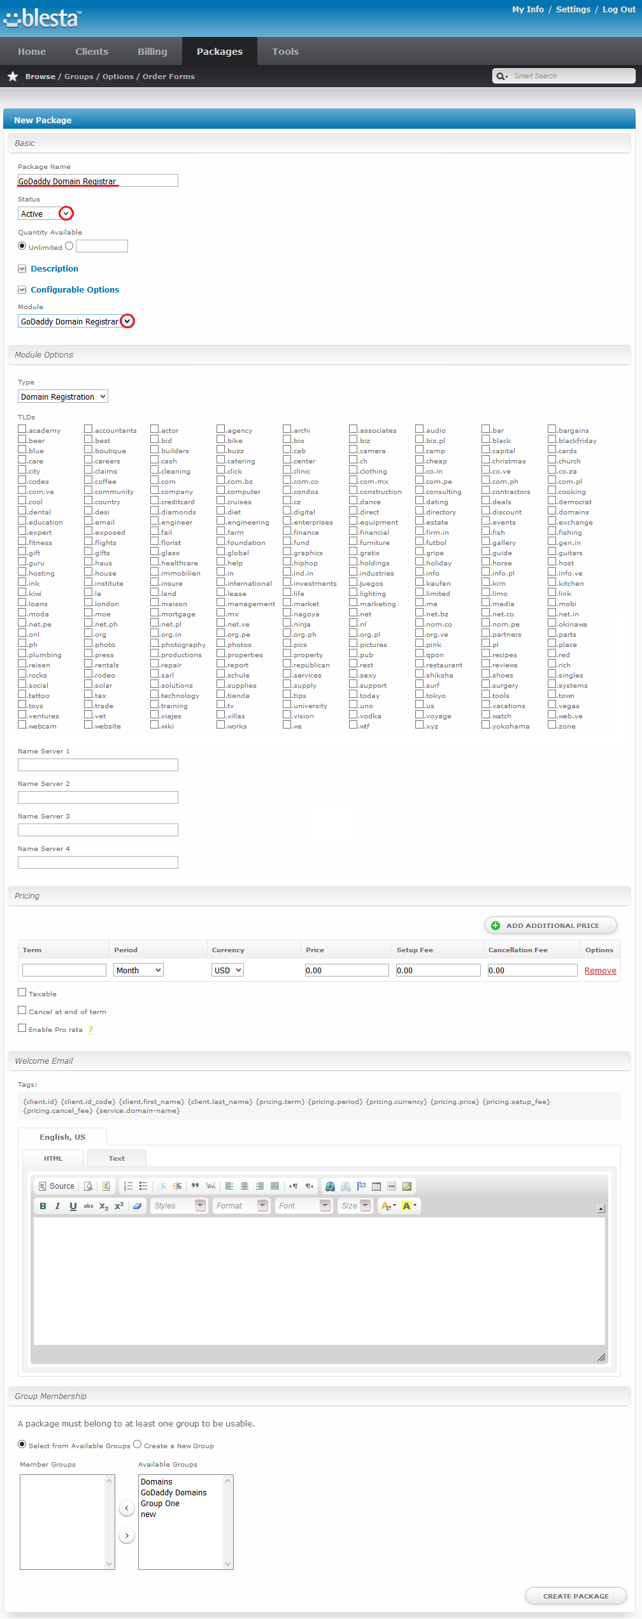Open the Styles dropdown
Screen dimensions: 642x1619
click(179, 1206)
